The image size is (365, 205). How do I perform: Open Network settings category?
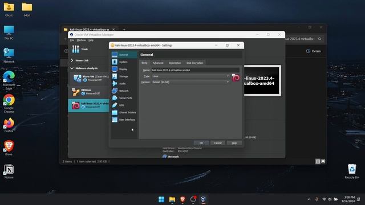(124, 91)
